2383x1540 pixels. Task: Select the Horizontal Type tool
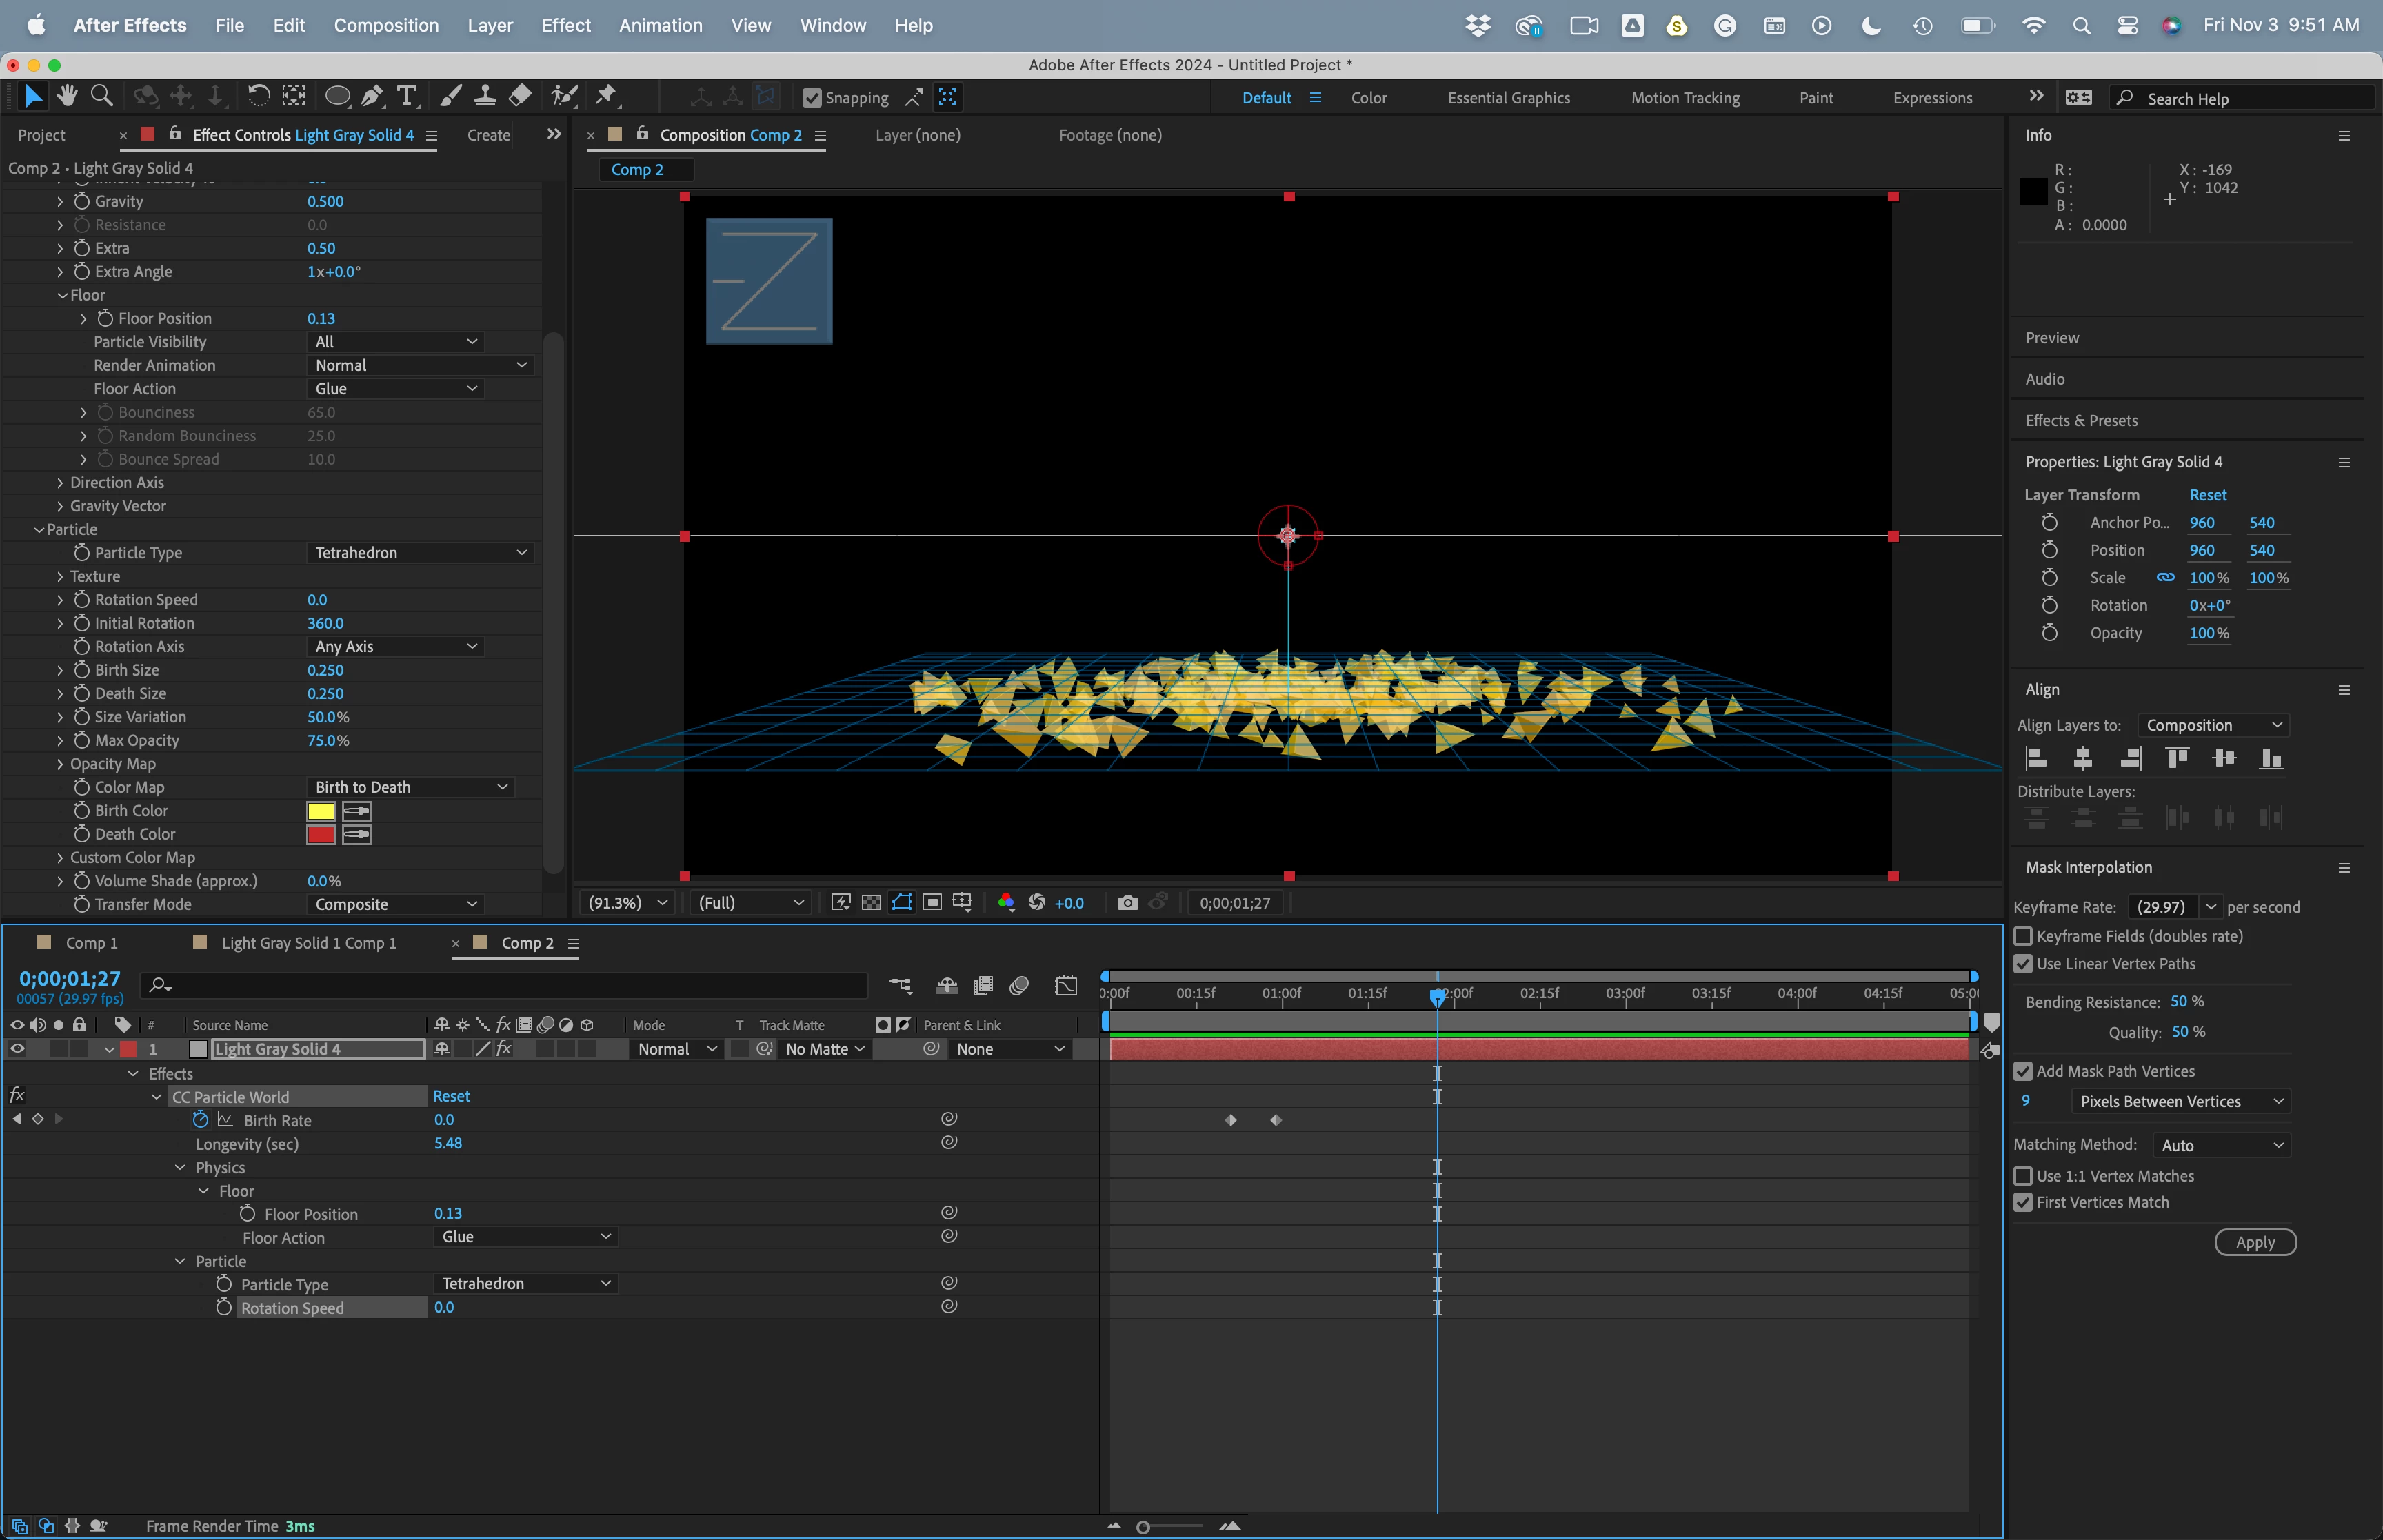[406, 96]
